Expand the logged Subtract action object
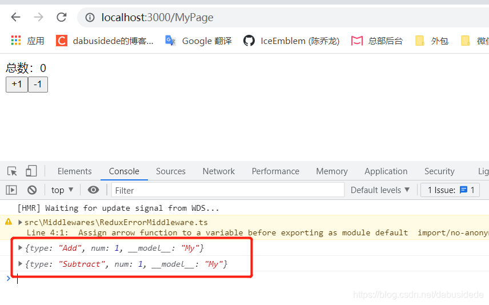Image resolution: width=489 pixels, height=305 pixels. [x=20, y=263]
